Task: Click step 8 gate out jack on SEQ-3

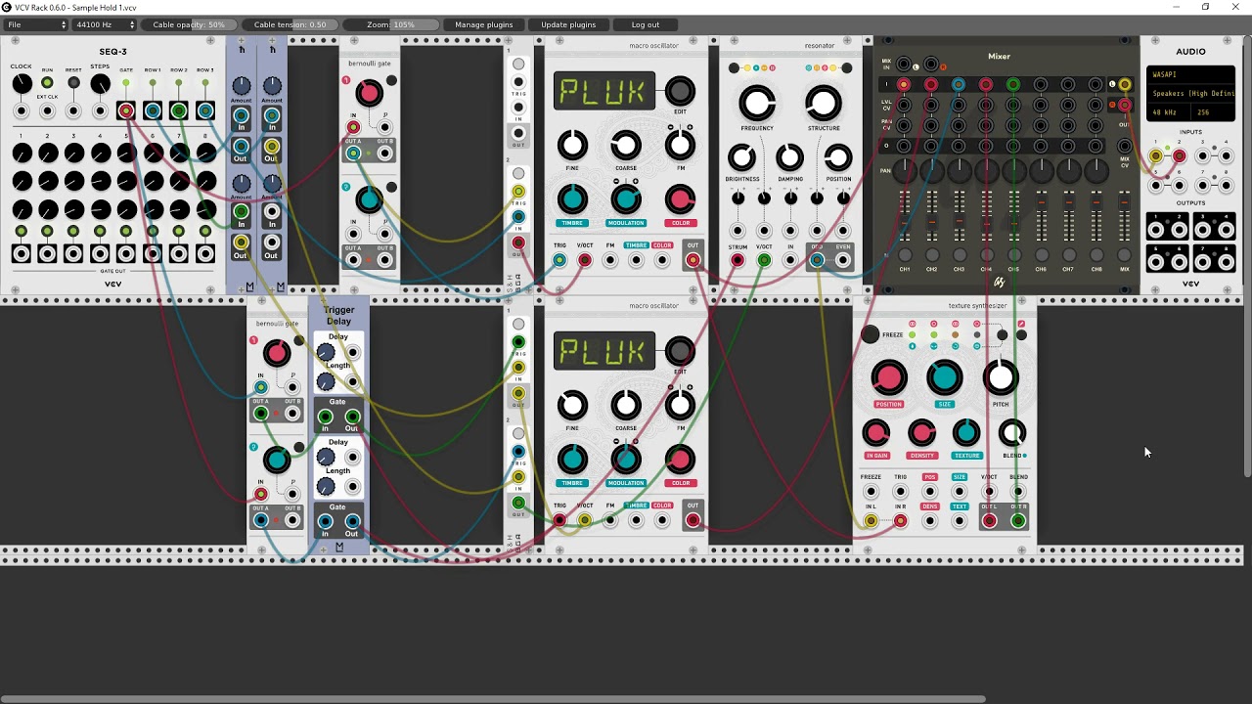Action: coord(206,254)
